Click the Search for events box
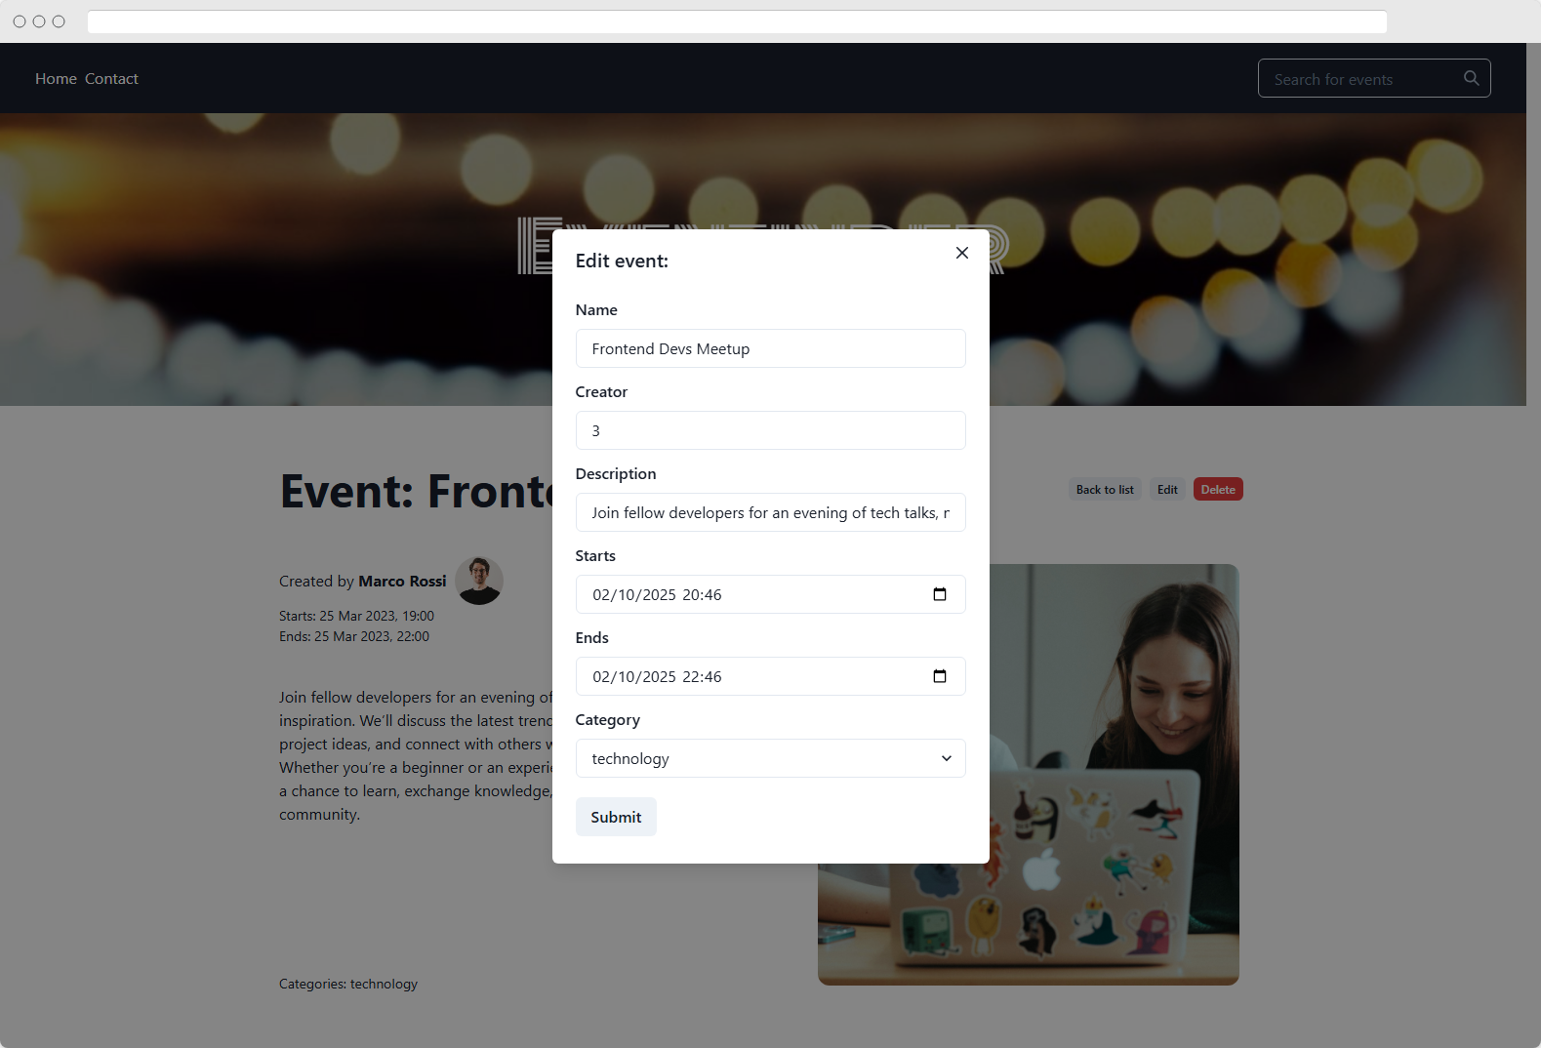 1374,78
